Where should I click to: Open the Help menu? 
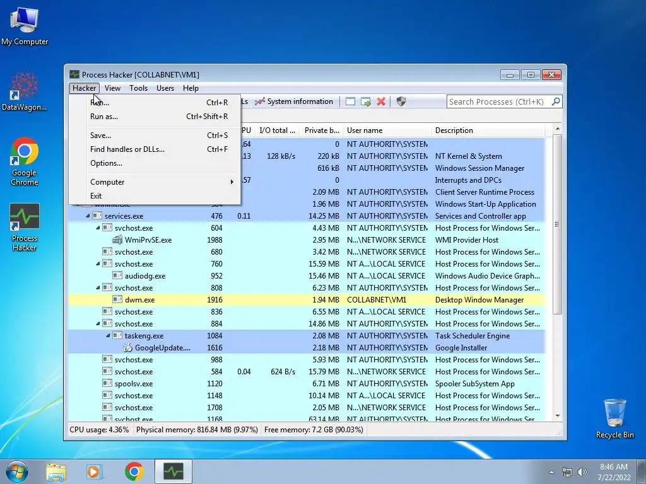pos(191,88)
